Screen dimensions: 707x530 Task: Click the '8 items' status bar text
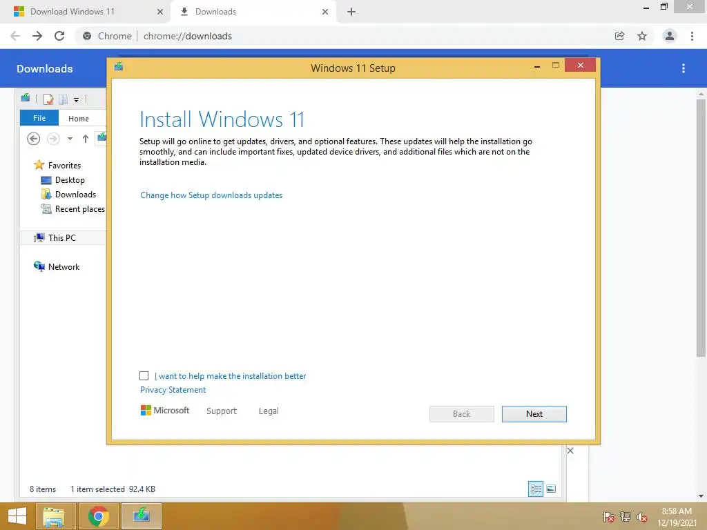[x=43, y=489]
